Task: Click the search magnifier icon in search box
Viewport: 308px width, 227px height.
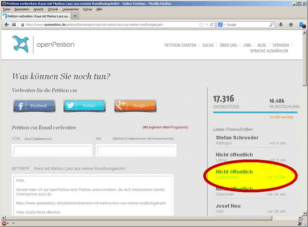Action: tap(271, 25)
